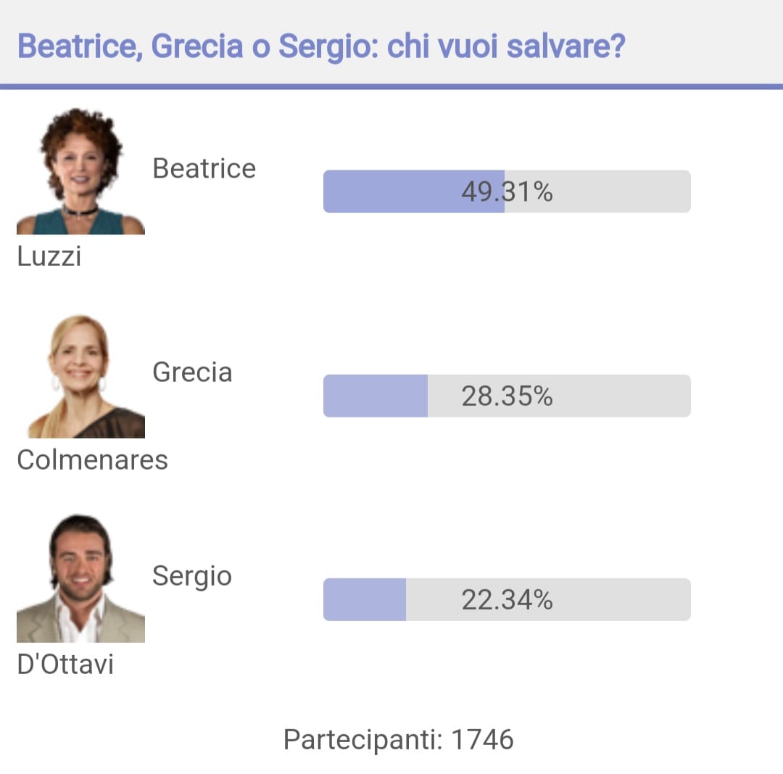Click the 49.31% percentage text
Image resolution: width=783 pixels, height=774 pixels.
click(x=507, y=191)
